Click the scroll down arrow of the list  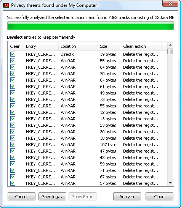(170, 183)
